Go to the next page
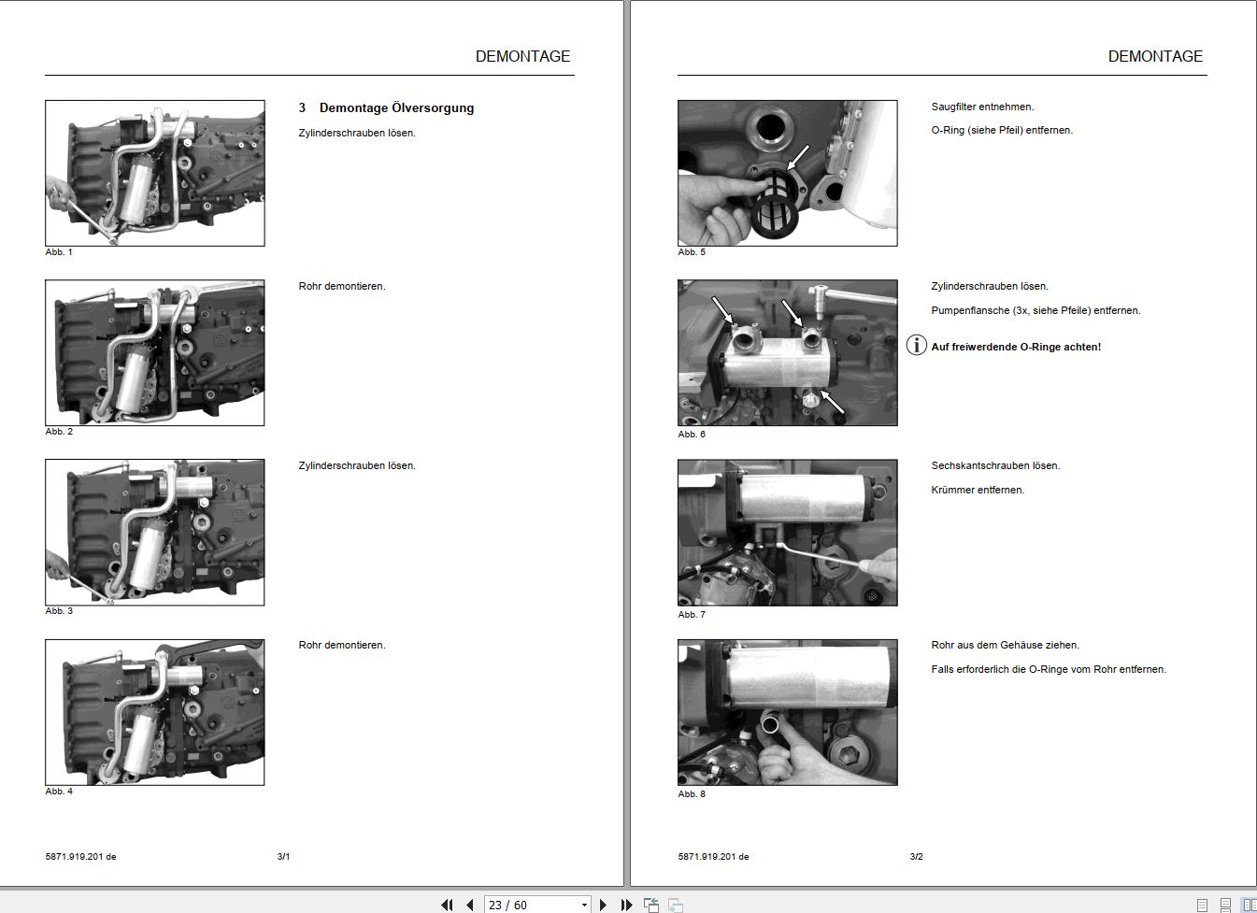 click(603, 905)
